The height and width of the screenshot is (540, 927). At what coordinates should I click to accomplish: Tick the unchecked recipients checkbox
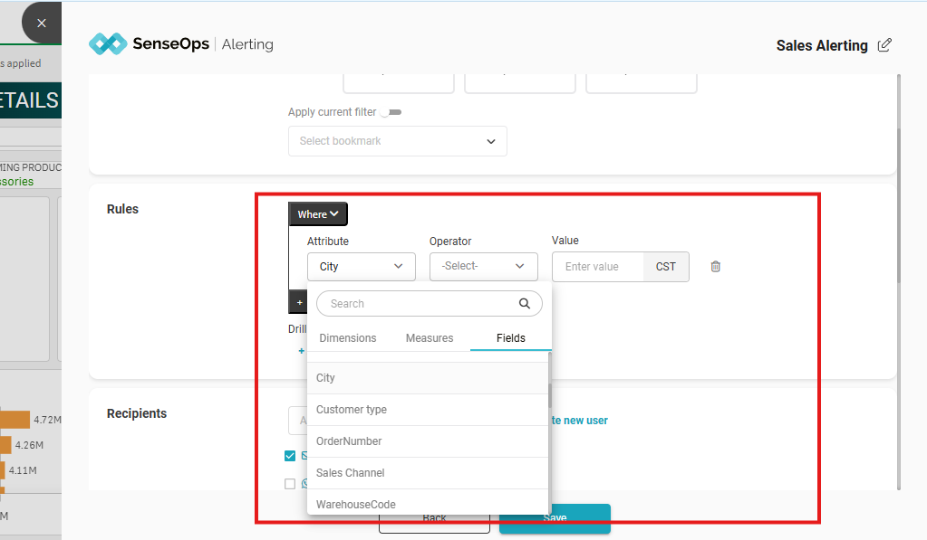point(290,484)
